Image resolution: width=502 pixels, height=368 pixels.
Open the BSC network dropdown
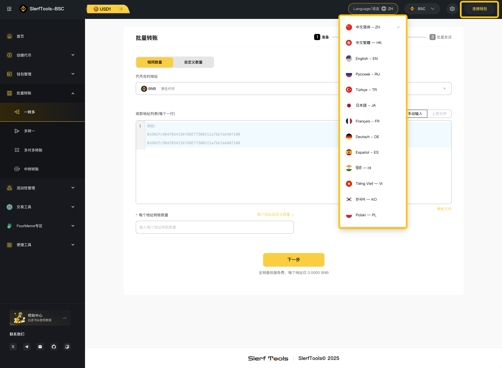pos(422,9)
